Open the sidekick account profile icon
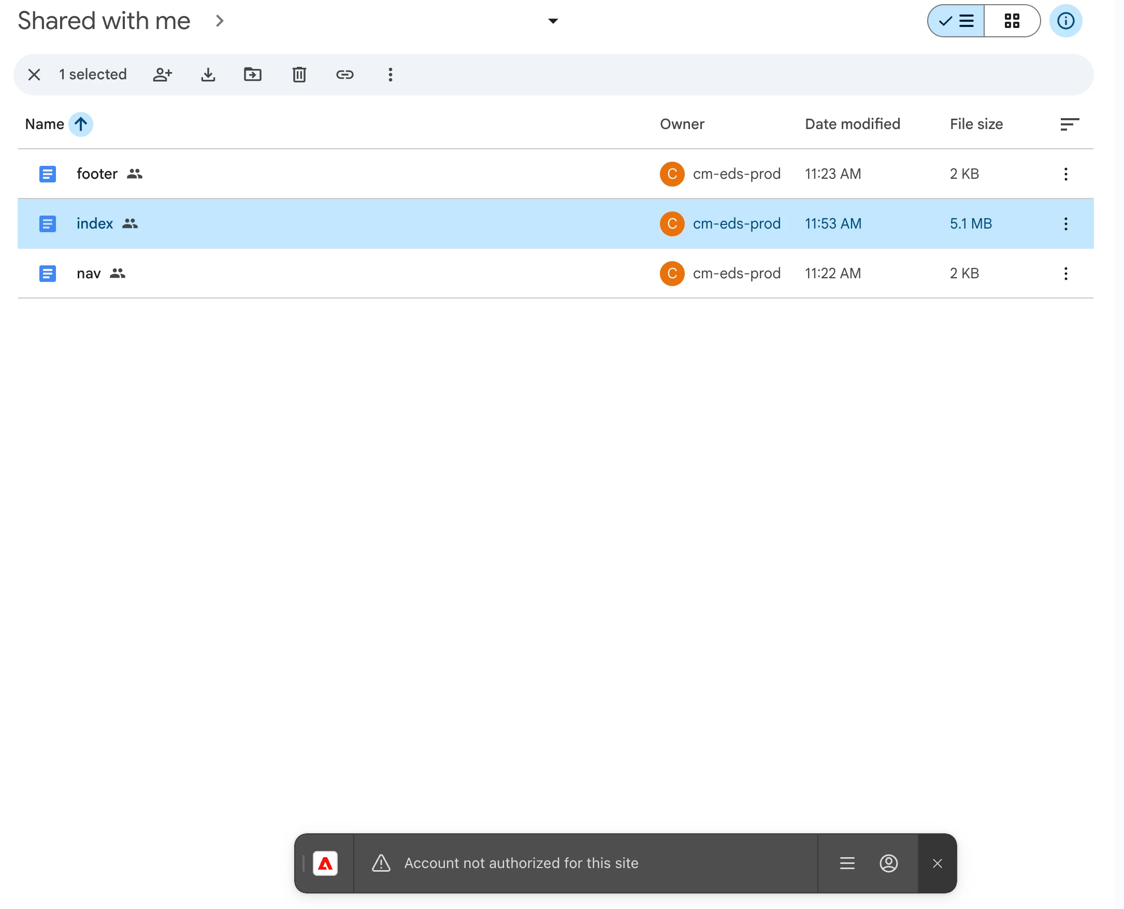 point(888,863)
